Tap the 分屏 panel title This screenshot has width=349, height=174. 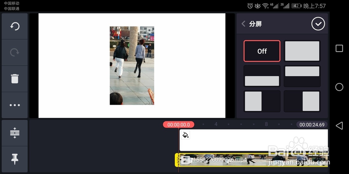click(255, 24)
